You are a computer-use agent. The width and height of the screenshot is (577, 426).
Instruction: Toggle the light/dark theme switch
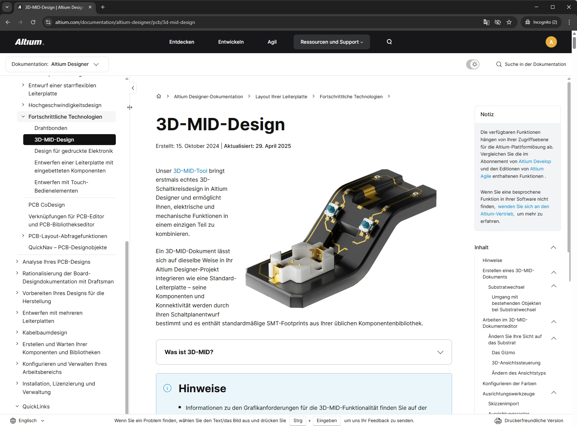473,64
